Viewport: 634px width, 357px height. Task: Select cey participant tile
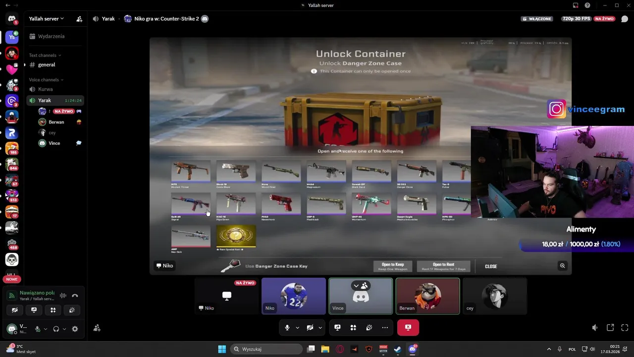click(x=495, y=296)
